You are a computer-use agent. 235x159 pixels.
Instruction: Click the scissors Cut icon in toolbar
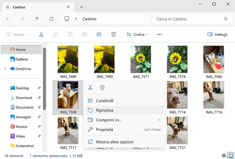(x=41, y=34)
